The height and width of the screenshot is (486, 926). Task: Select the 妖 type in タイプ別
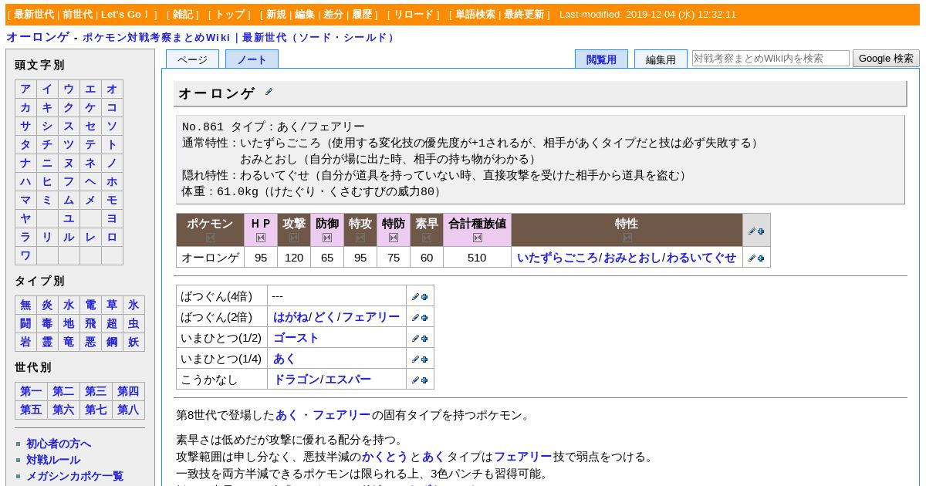[x=133, y=342]
